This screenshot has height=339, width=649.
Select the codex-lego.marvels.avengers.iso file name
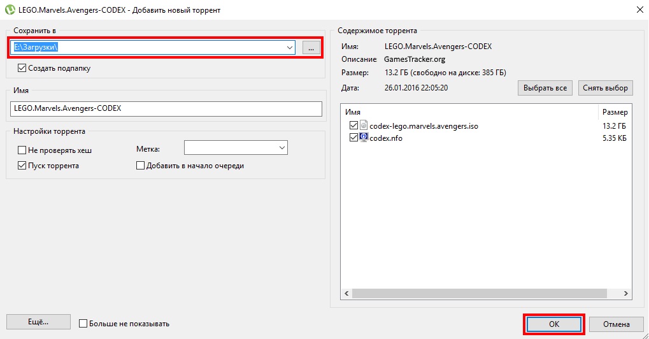point(424,126)
